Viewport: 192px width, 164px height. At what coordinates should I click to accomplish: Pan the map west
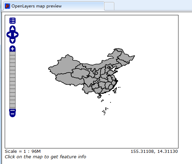click(x=9, y=35)
